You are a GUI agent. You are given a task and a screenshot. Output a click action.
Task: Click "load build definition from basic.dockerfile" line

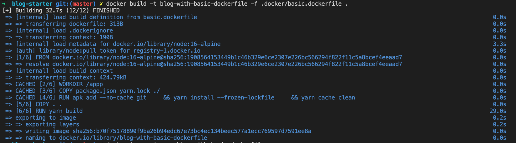[106, 17]
